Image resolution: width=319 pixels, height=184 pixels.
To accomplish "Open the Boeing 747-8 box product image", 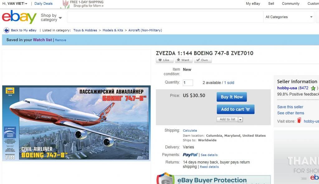I will point(77,123).
